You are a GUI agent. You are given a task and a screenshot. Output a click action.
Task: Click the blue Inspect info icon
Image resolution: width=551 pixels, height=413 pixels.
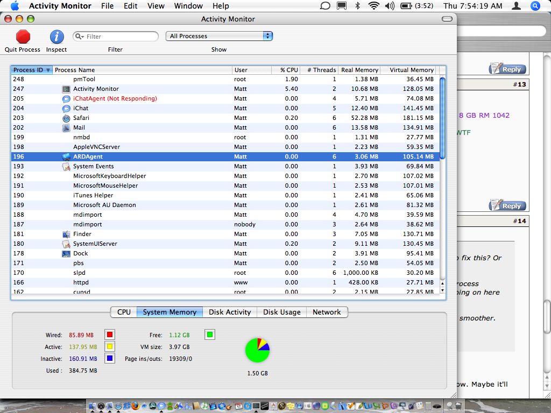click(56, 37)
